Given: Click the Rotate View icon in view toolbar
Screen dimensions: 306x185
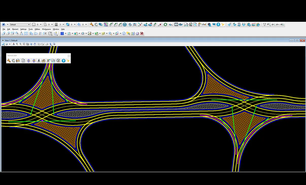Looking at the screenshot, I should point(31,44).
